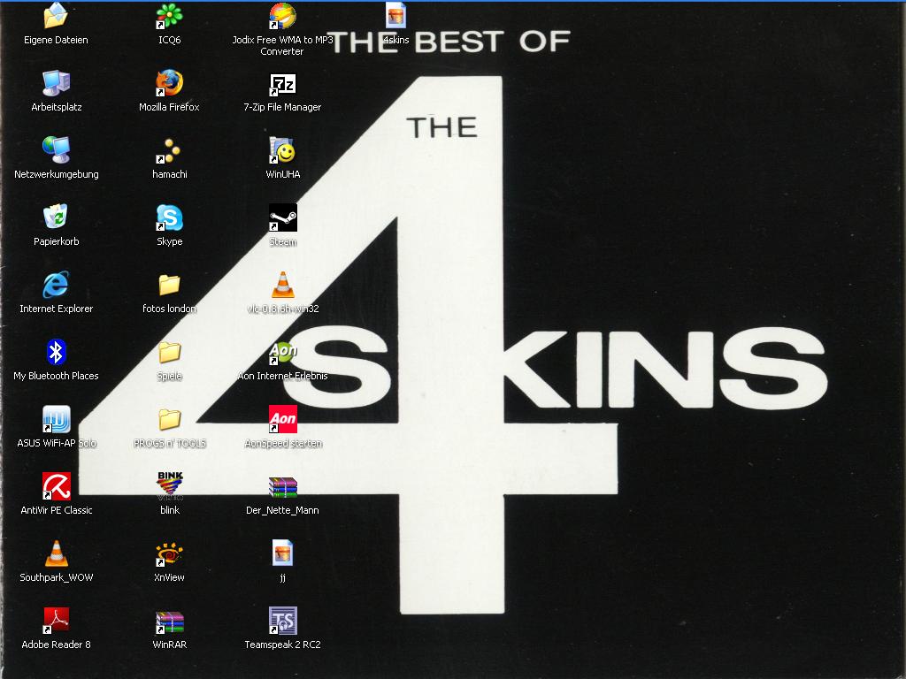Click the Skype shortcut icon
Screen dimensions: 906x679
coord(169,218)
